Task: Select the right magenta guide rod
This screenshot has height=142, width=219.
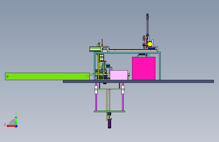Action: pyautogui.click(x=123, y=102)
